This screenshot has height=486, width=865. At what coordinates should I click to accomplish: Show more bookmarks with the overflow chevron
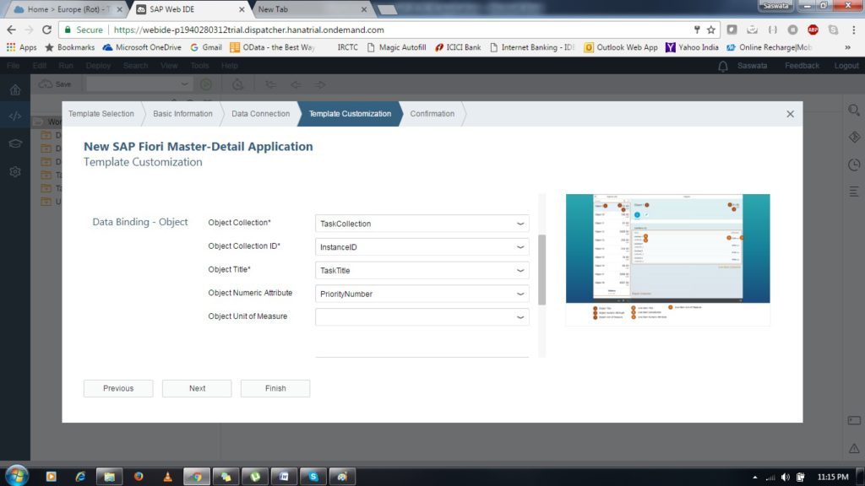click(848, 47)
